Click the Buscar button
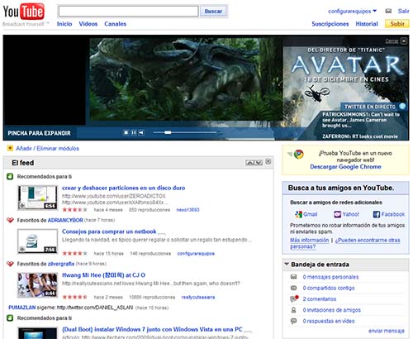 point(213,12)
